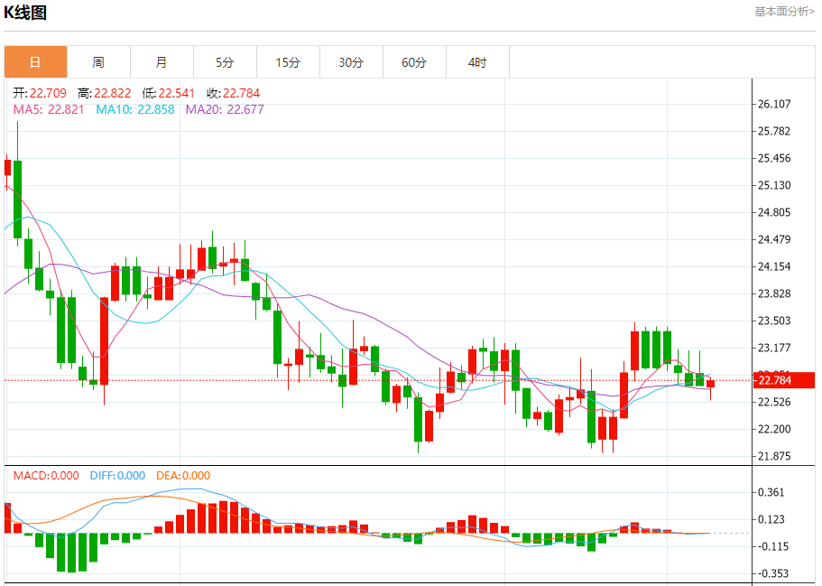This screenshot has height=586, width=822.
Task: Click the 0.361 MACD axis label
Action: (771, 492)
